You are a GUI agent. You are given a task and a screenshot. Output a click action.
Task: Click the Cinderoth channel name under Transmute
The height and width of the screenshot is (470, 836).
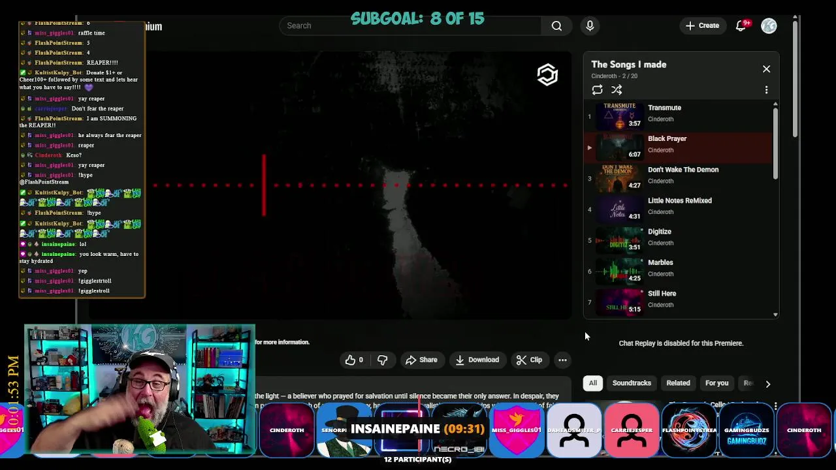[x=660, y=119]
